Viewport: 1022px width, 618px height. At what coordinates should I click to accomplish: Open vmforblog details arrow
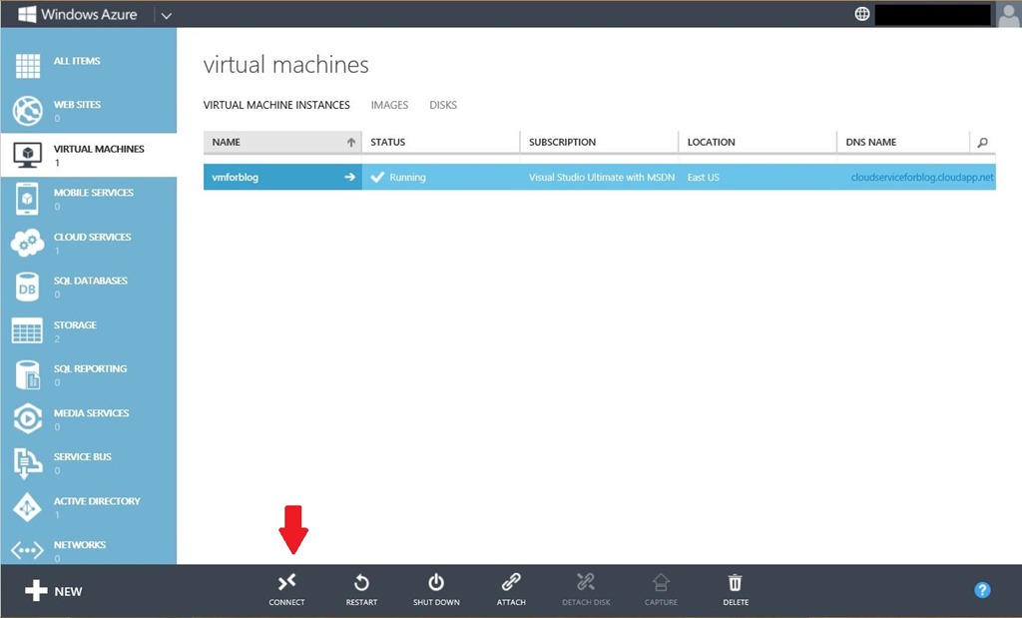(350, 177)
